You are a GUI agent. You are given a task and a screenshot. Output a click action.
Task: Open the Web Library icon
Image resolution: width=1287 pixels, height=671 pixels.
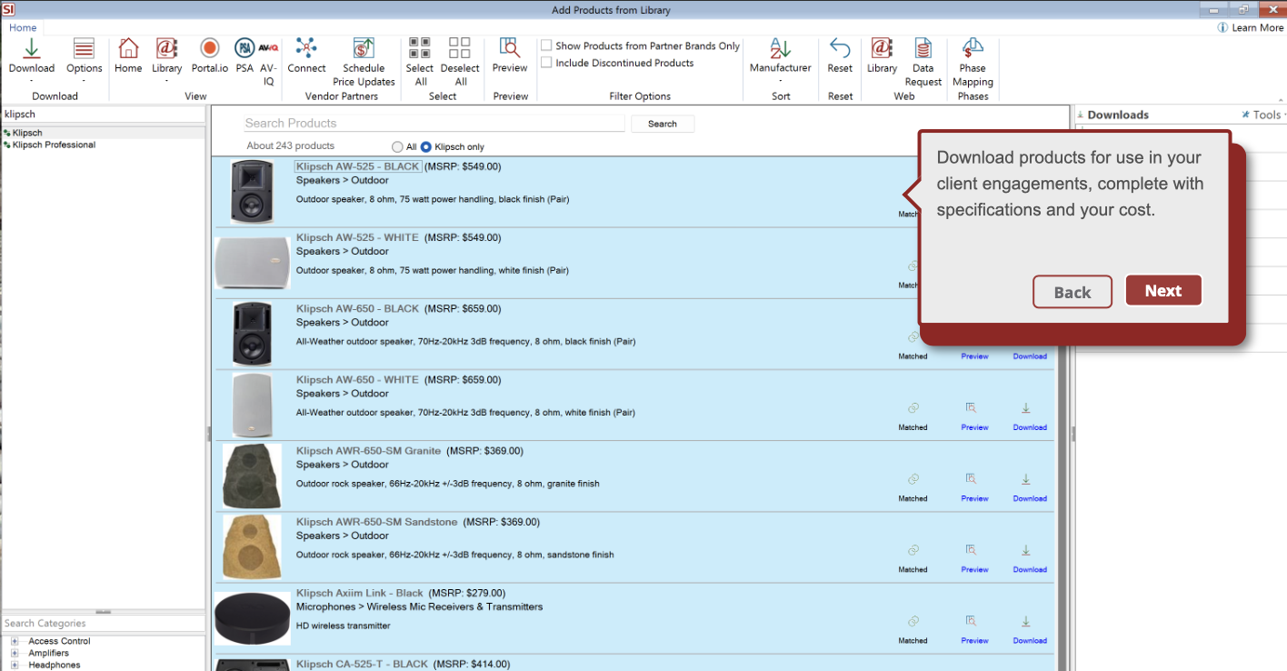coord(882,49)
